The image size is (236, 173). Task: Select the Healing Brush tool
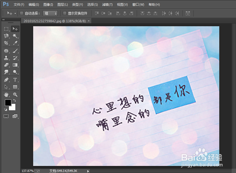point(6,51)
